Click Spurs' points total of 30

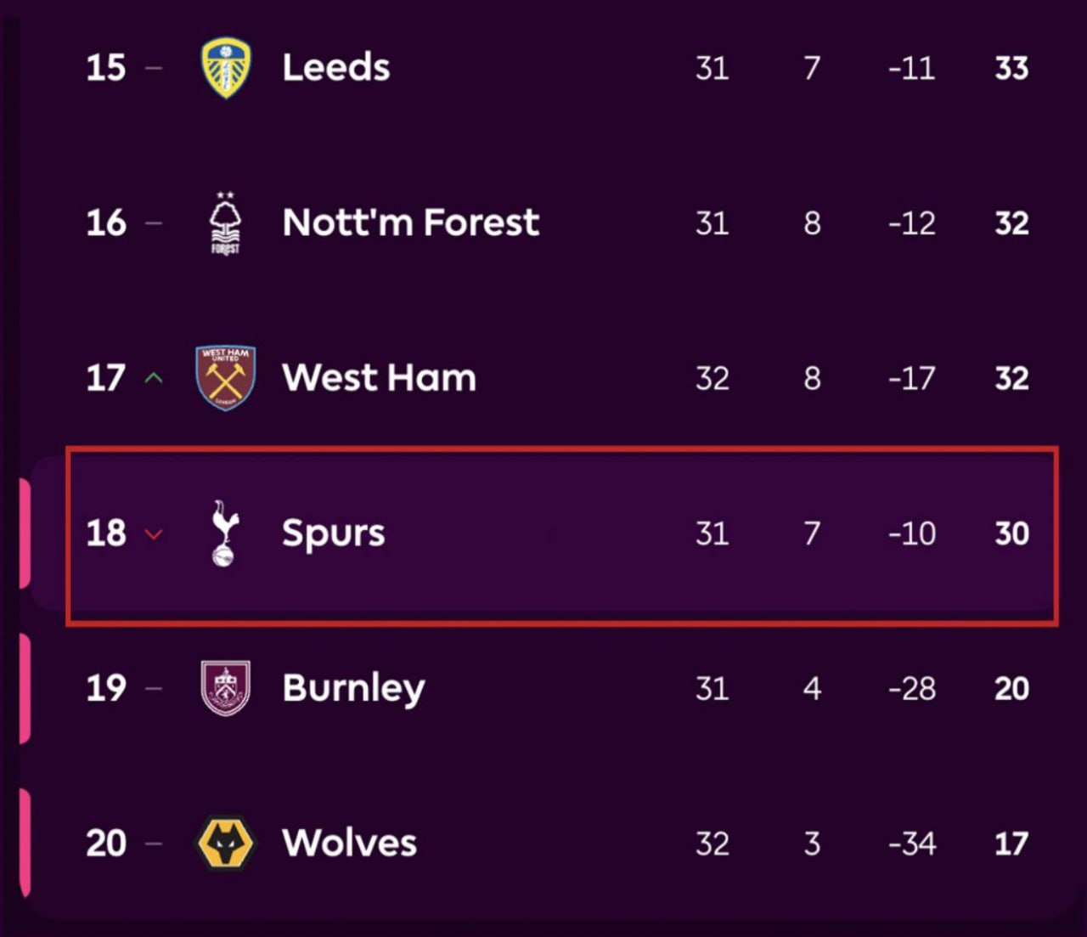(1011, 533)
